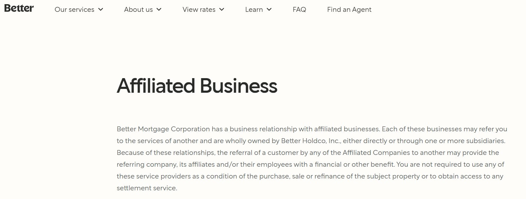The width and height of the screenshot is (526, 199).
Task: Open the Learn menu label
Action: (254, 10)
